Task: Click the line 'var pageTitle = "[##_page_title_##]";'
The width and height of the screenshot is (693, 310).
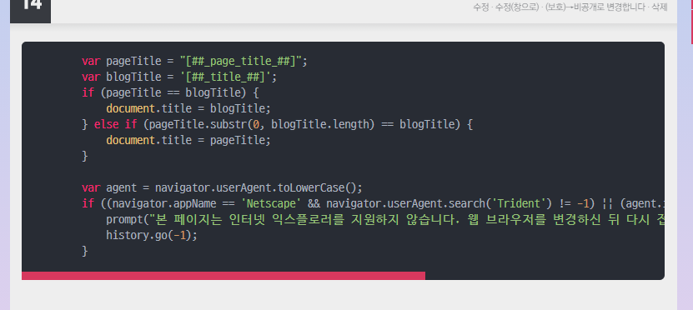Action: pos(194,61)
